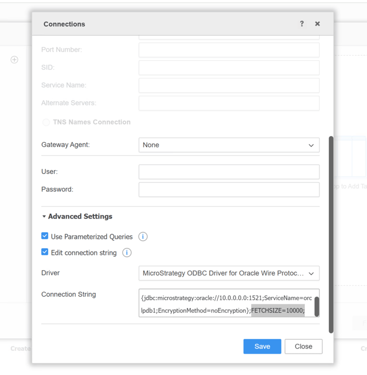Close the Connections dialog with X
367x375 pixels.
click(x=317, y=24)
